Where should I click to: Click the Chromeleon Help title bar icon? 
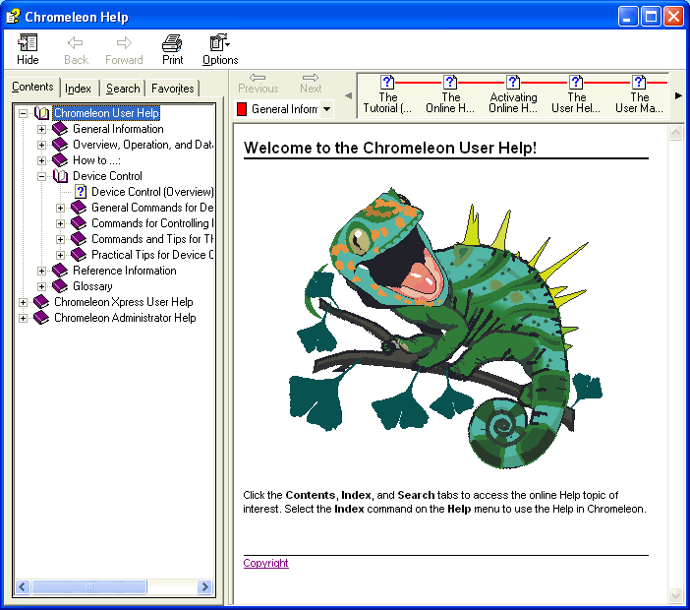(x=13, y=17)
